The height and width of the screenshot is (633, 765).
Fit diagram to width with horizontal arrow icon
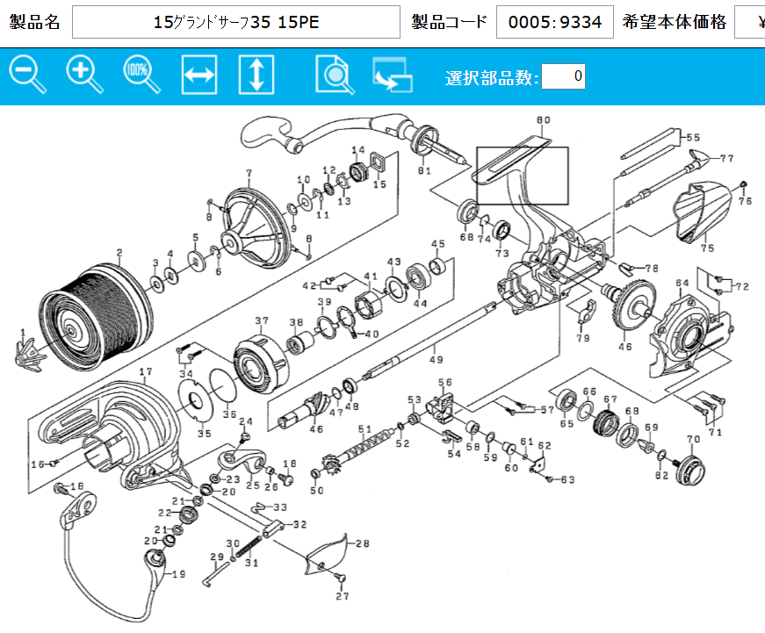[x=199, y=75]
